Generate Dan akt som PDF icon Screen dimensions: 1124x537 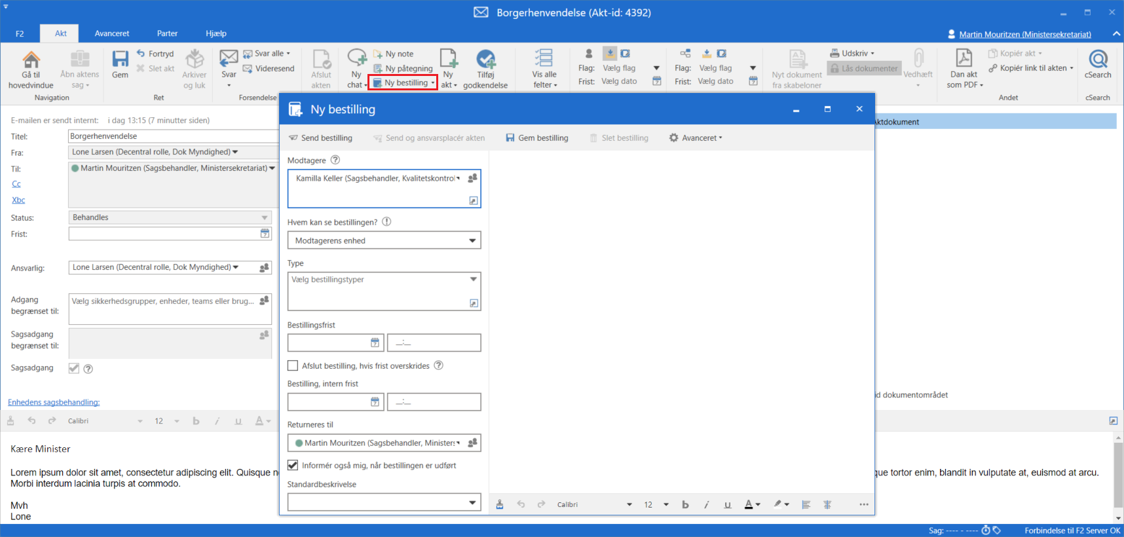point(964,58)
